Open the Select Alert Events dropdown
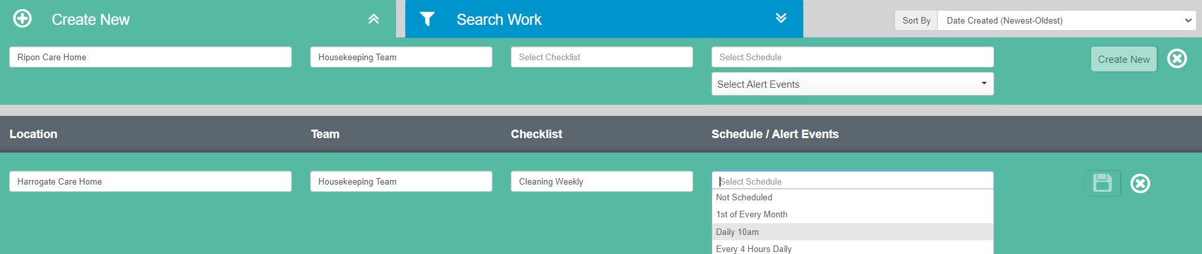Screen dimensions: 1202x254 (x=852, y=84)
